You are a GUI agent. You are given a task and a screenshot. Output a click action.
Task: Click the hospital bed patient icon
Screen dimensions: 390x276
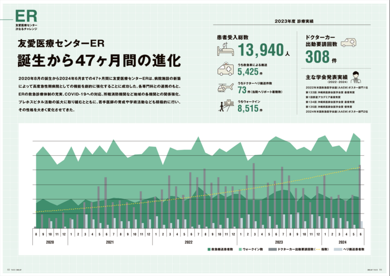[225, 50]
